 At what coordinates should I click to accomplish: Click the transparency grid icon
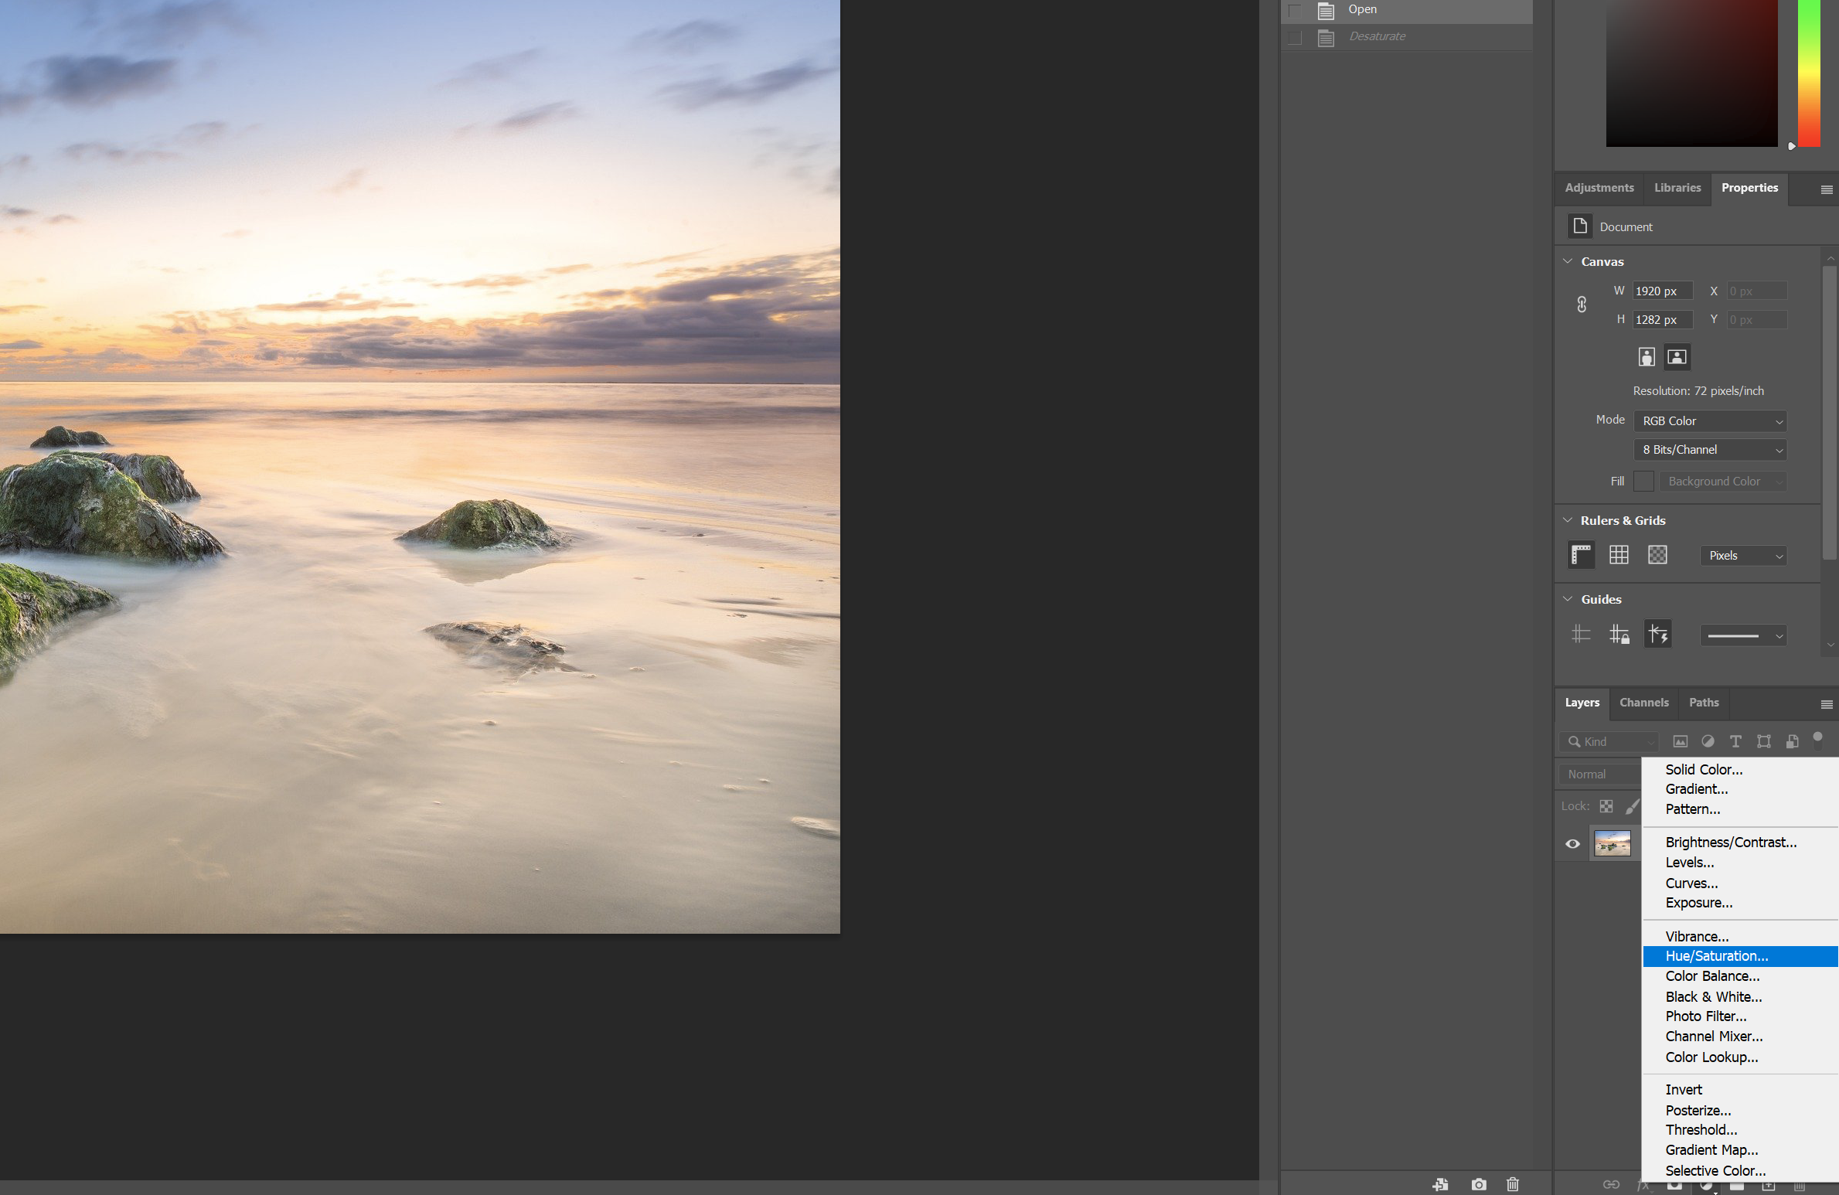(x=1657, y=555)
